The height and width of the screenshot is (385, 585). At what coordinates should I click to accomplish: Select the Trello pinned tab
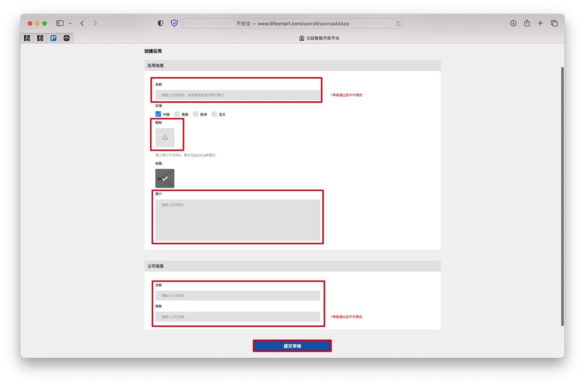coord(53,38)
